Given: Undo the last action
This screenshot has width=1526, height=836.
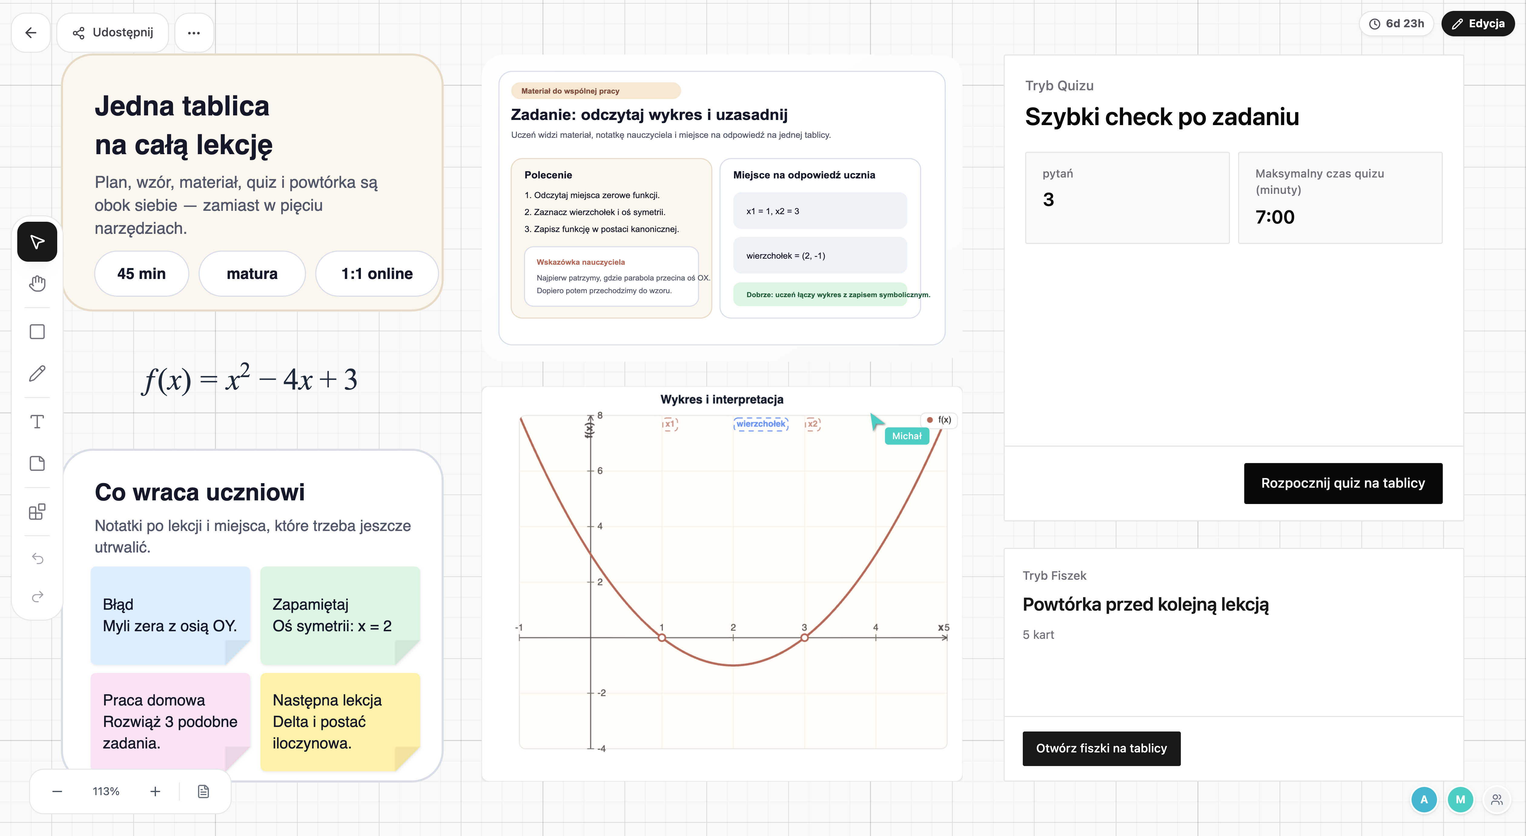Looking at the screenshot, I should (37, 559).
